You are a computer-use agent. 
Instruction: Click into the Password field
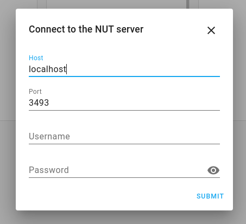(x=118, y=170)
